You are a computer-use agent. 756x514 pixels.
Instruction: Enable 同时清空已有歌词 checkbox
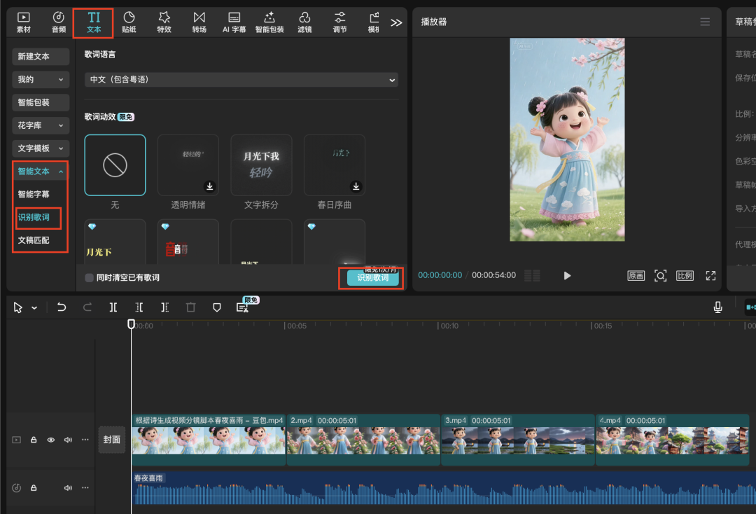click(x=90, y=278)
